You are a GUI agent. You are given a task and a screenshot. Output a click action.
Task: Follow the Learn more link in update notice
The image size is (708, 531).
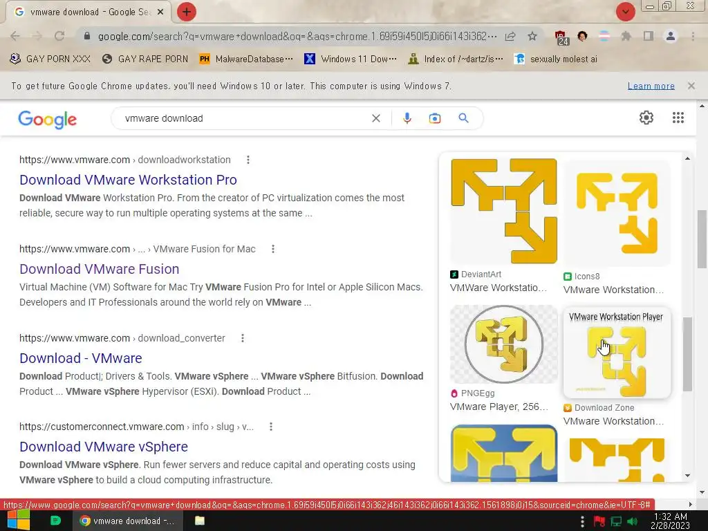651,86
